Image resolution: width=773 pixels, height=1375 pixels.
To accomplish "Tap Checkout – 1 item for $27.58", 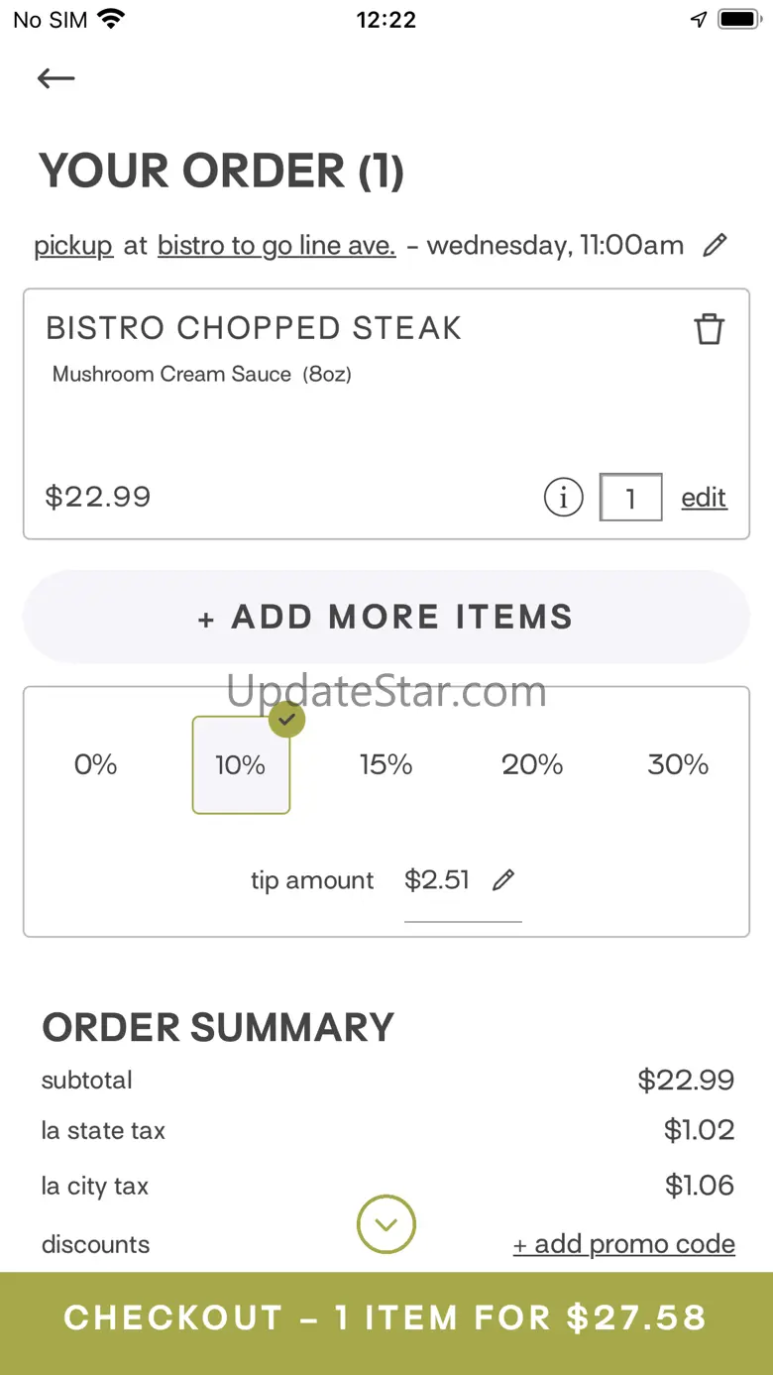I will coord(386,1318).
